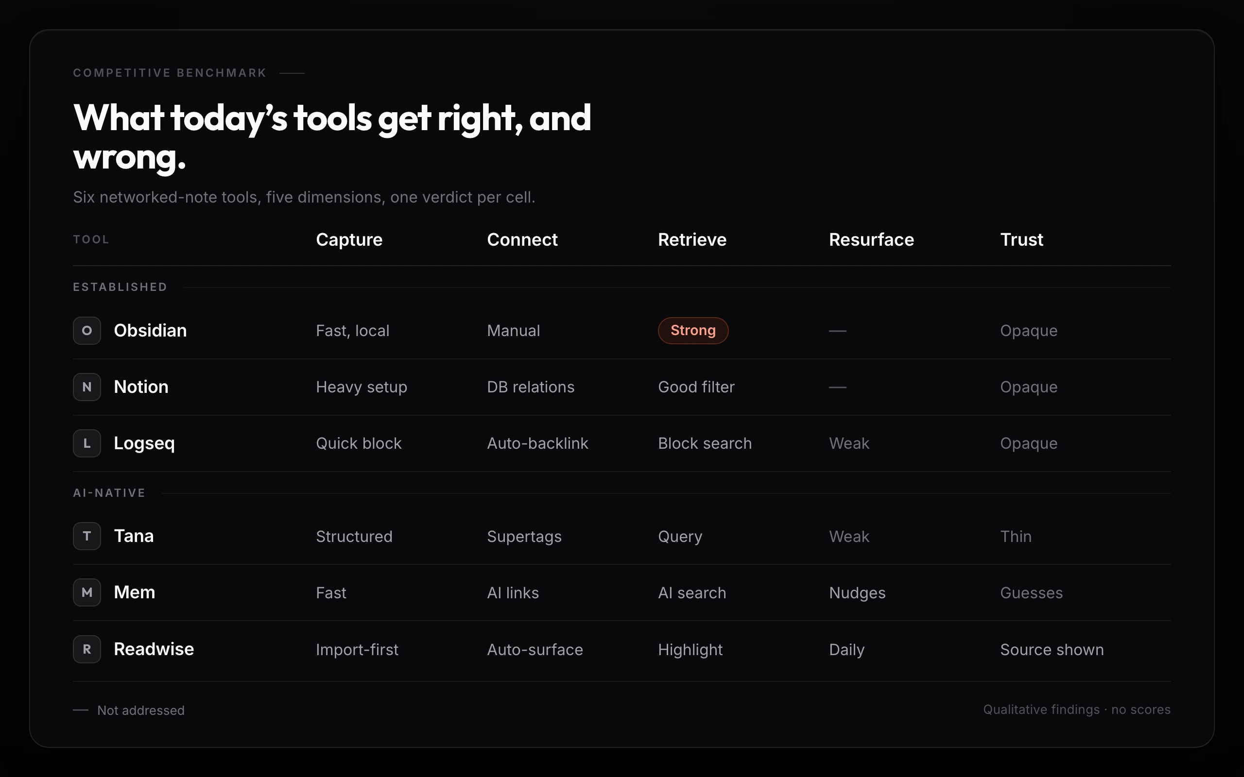This screenshot has width=1244, height=777.
Task: Click 'Weak' in the Tana row
Action: pos(849,537)
